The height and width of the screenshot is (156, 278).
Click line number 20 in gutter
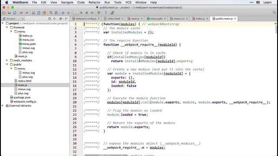click(75, 102)
